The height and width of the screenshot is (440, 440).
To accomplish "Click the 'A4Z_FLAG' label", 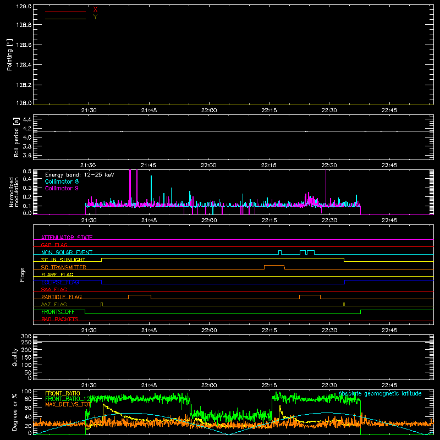I will click(54, 304).
